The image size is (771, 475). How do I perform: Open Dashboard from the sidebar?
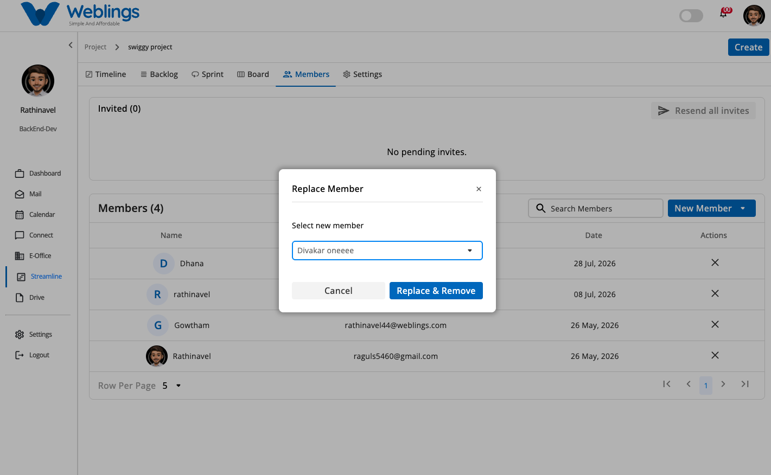tap(38, 174)
